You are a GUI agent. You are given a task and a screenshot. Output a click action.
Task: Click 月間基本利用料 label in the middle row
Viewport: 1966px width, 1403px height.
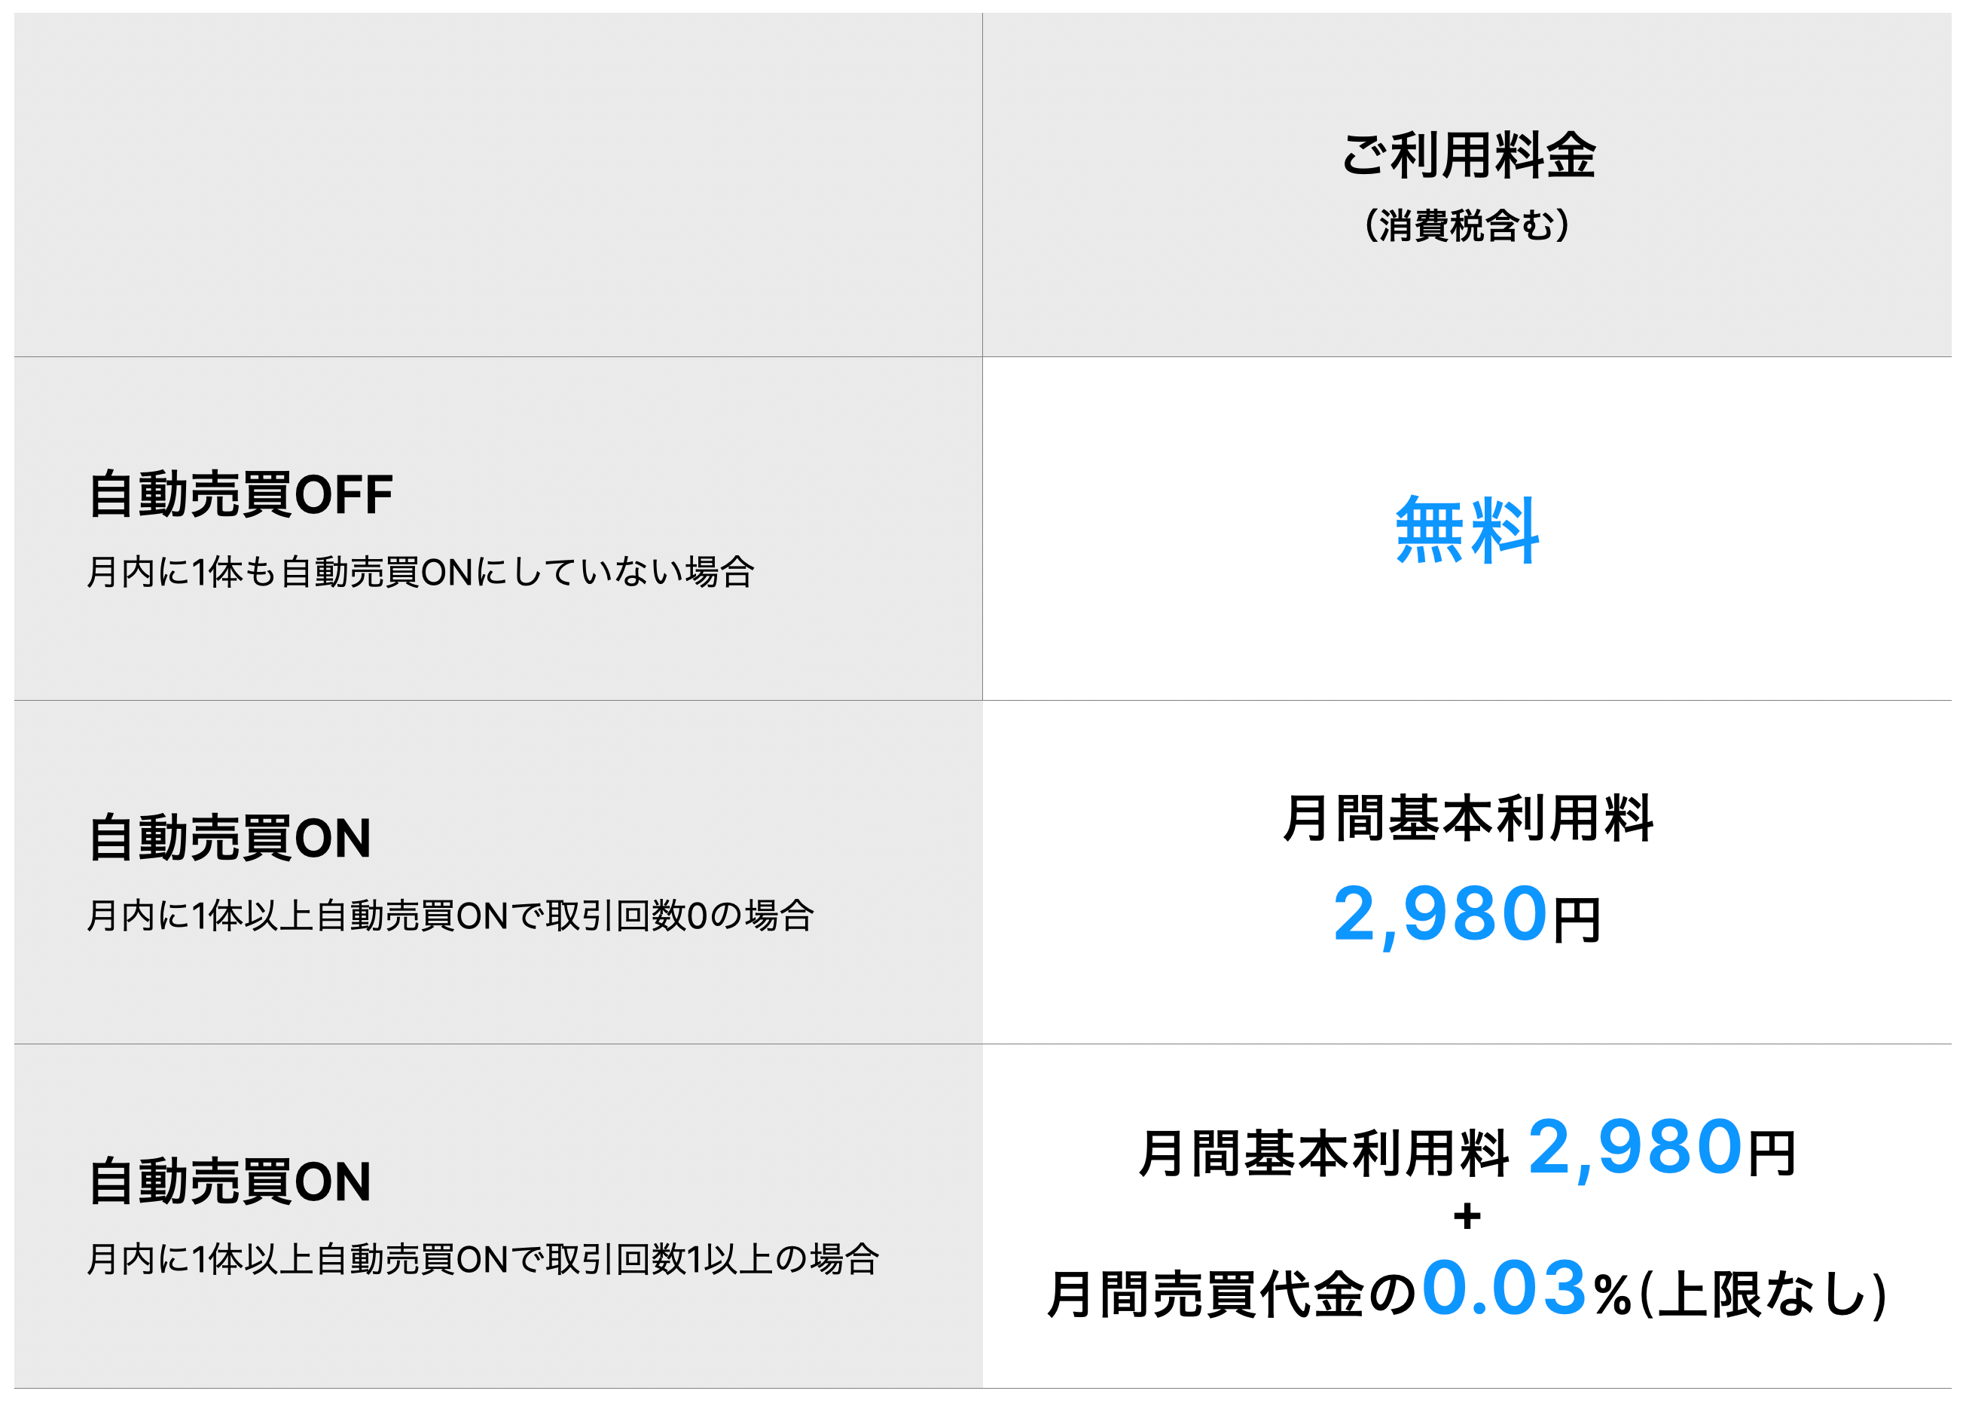[1467, 818]
